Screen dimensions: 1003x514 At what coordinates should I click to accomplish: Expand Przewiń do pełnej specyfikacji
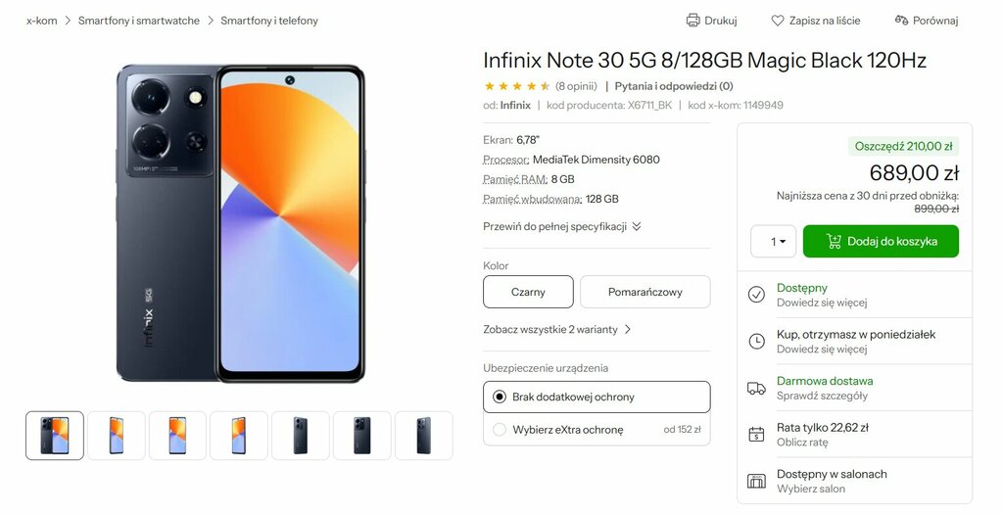click(x=561, y=226)
